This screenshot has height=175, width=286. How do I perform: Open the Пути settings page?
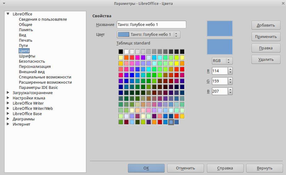[x=23, y=46]
